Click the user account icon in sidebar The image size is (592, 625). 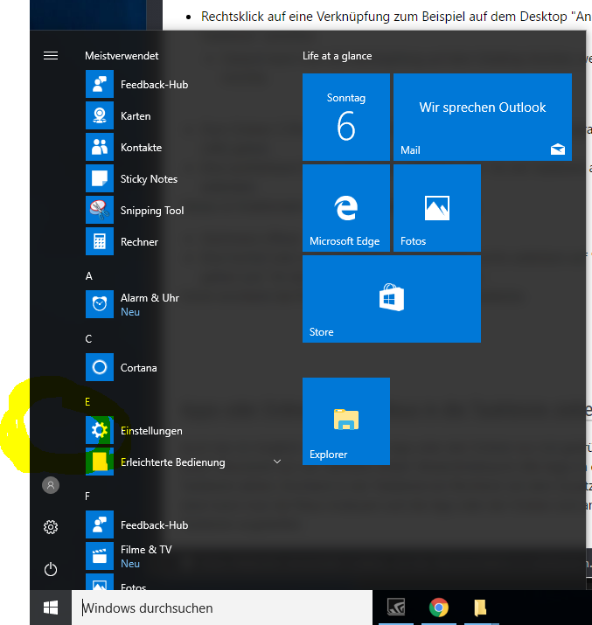pyautogui.click(x=51, y=485)
